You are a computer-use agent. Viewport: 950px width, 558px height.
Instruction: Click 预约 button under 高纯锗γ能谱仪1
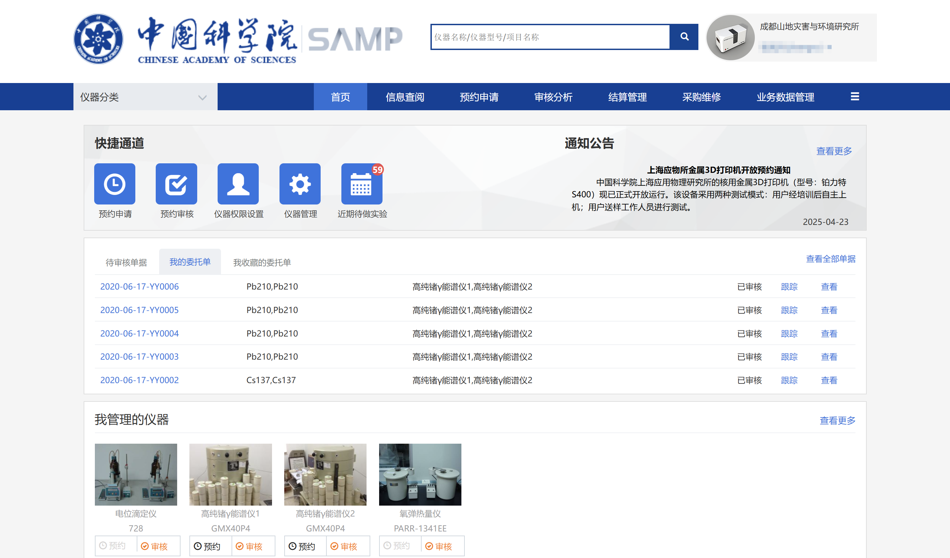pyautogui.click(x=207, y=546)
